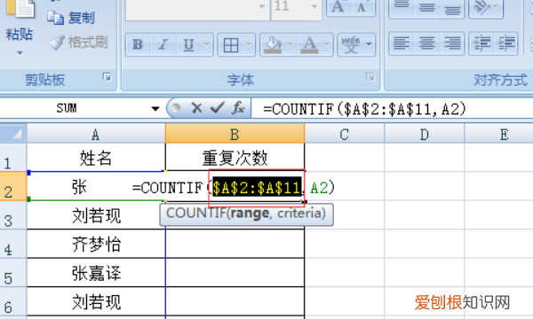Click cell A3 containing 刘若现
The image size is (533, 319).
[x=96, y=215]
